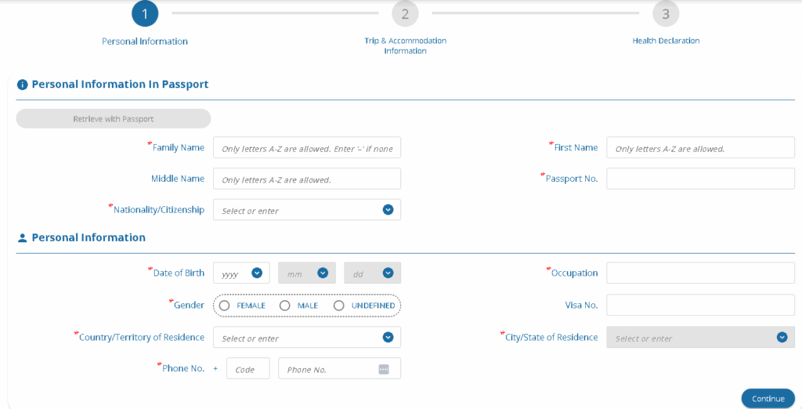Screen dimensions: 802x409
Task: Click step 1 Personal Information circle
Action: (x=145, y=13)
